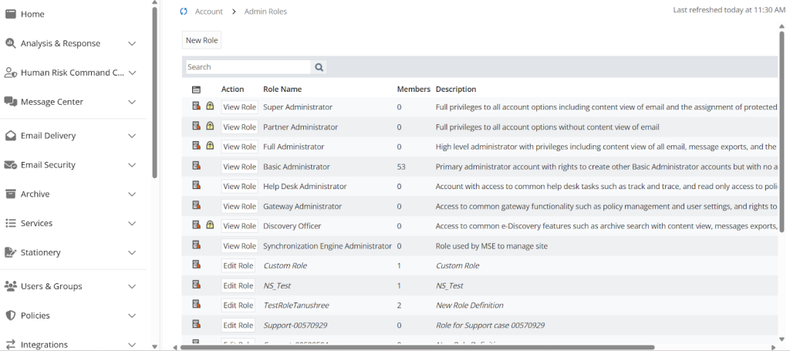790x351 pixels.
Task: Click the refresh icon beside Account breadcrumb
Action: [x=184, y=12]
